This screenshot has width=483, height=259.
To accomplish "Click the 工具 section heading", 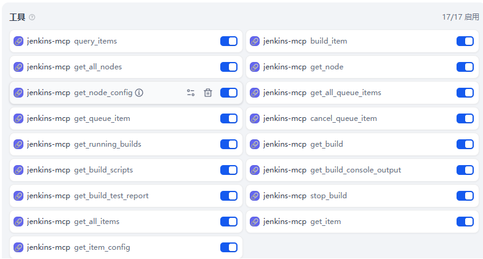I will tap(17, 17).
